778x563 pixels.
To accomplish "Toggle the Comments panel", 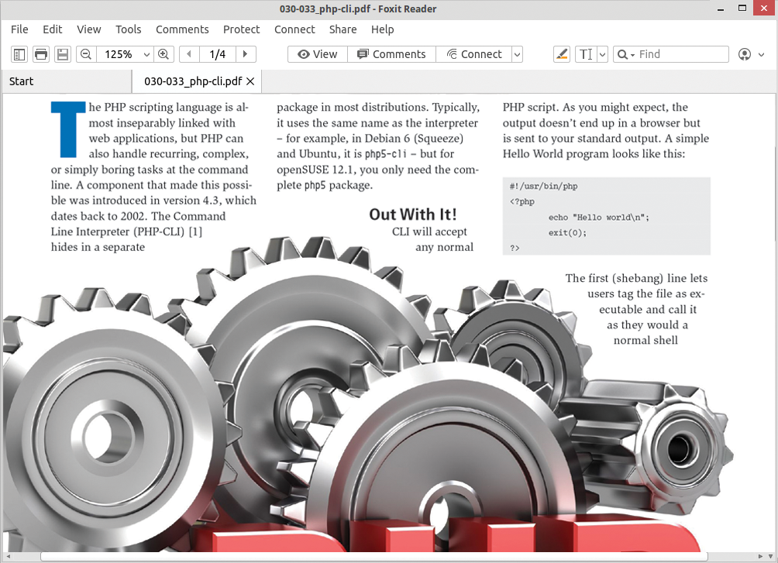I will (x=391, y=54).
